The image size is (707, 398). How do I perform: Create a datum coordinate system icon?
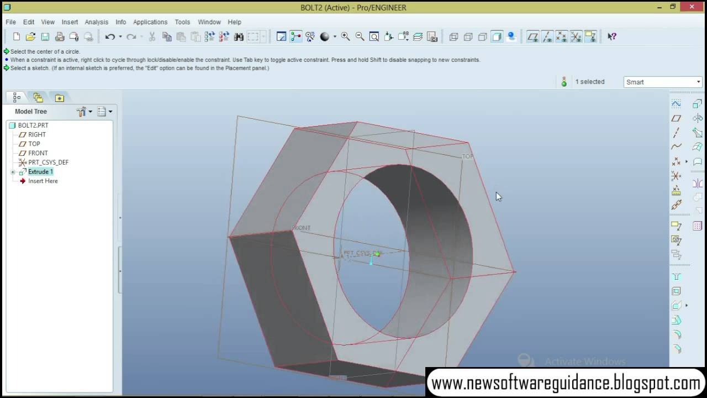(676, 176)
